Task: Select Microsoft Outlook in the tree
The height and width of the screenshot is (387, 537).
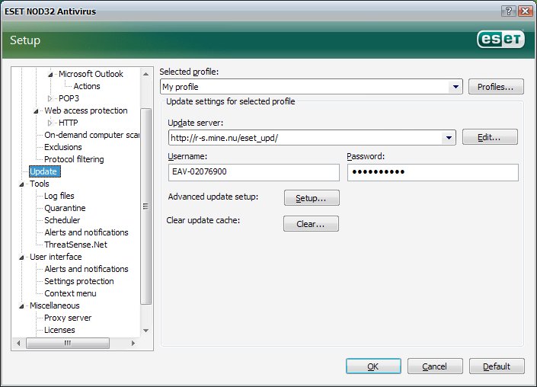Action: coord(91,74)
